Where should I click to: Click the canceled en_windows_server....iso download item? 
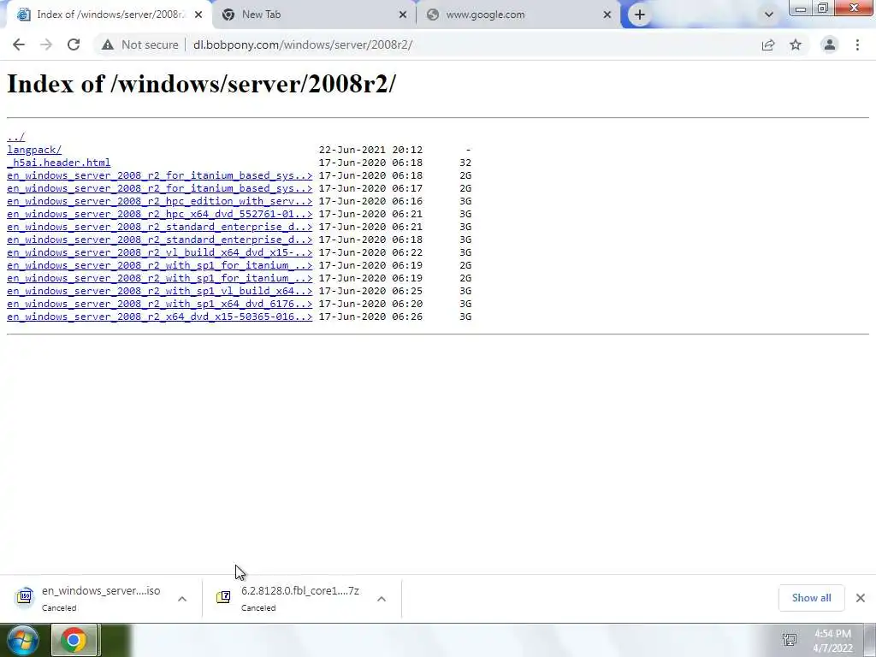[x=101, y=598]
